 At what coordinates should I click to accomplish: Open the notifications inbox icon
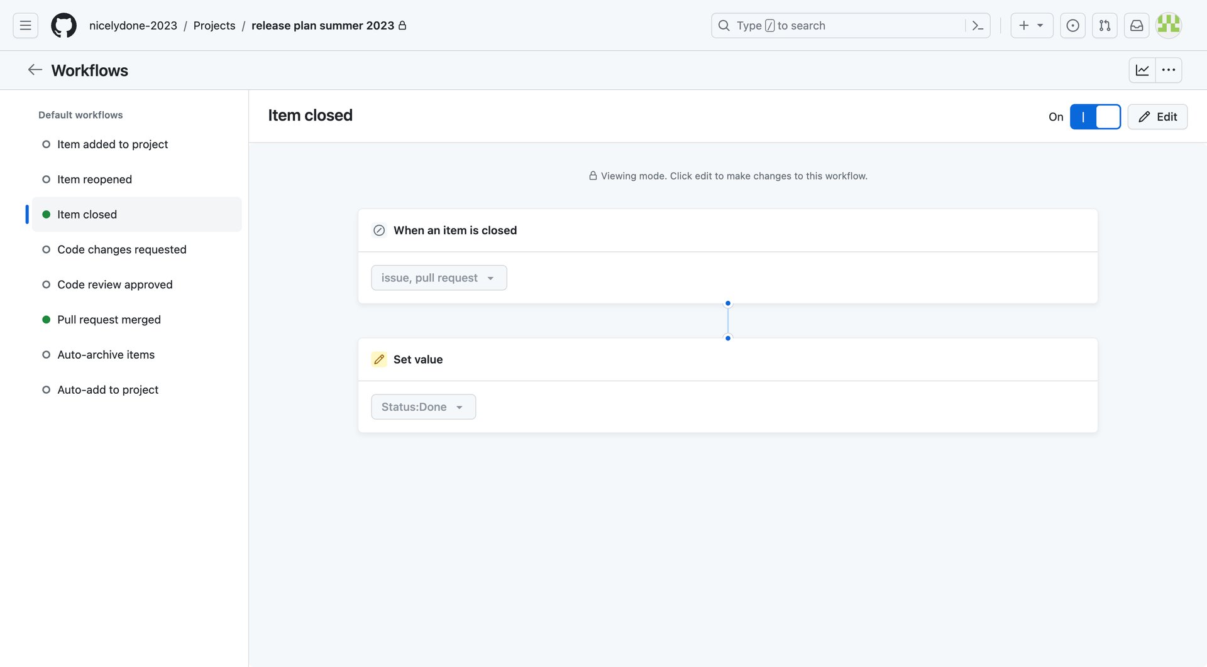coord(1136,25)
